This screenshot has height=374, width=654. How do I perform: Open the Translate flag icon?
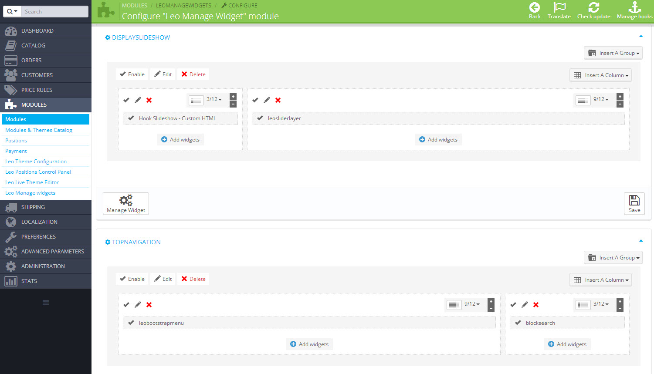(559, 7)
